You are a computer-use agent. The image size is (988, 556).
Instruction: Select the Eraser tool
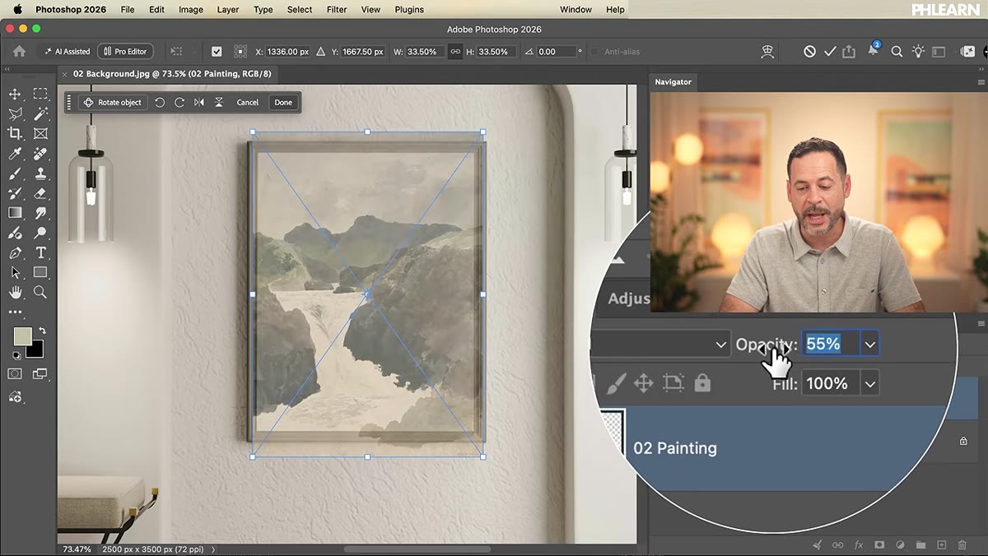tap(40, 193)
